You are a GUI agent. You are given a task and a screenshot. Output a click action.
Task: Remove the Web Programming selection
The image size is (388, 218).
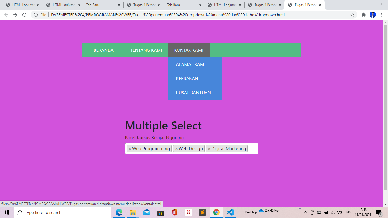tap(130, 148)
